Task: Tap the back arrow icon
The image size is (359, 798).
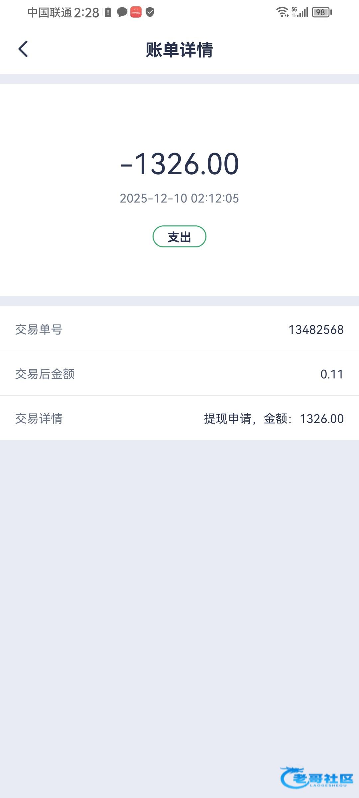Action: click(x=23, y=49)
